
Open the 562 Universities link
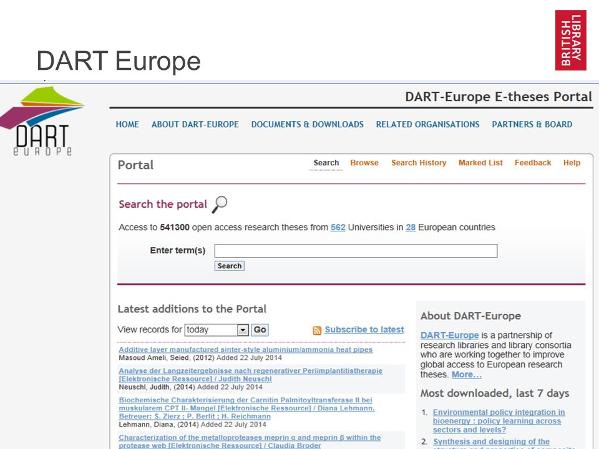click(x=338, y=228)
